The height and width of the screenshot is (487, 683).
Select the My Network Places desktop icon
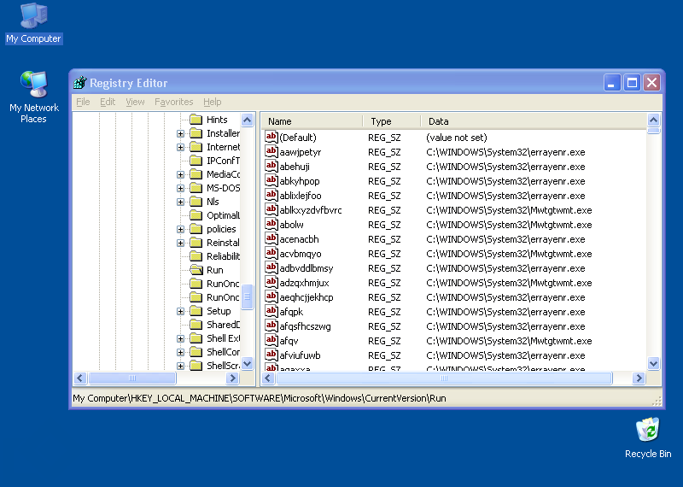point(33,97)
